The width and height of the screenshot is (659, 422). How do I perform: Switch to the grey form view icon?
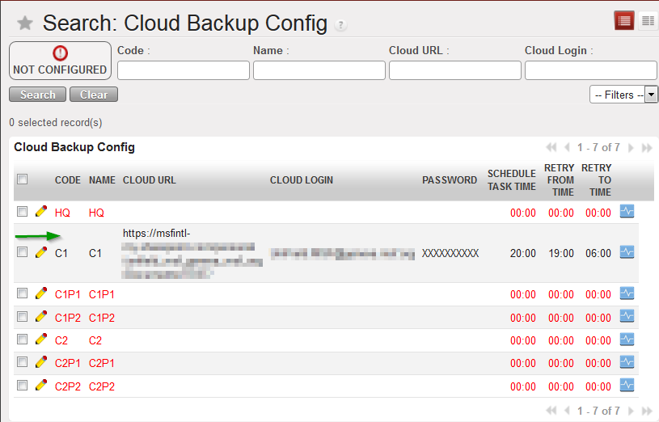[648, 21]
